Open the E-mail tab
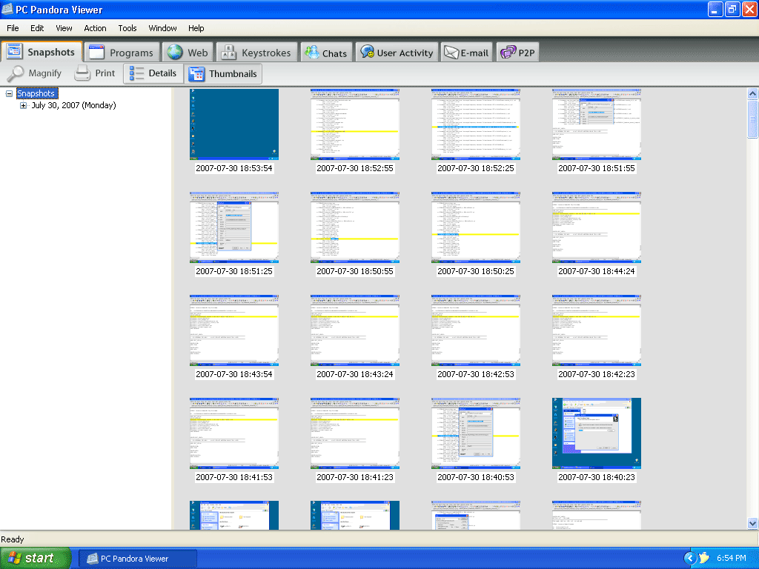Image resolution: width=759 pixels, height=569 pixels. [x=466, y=53]
